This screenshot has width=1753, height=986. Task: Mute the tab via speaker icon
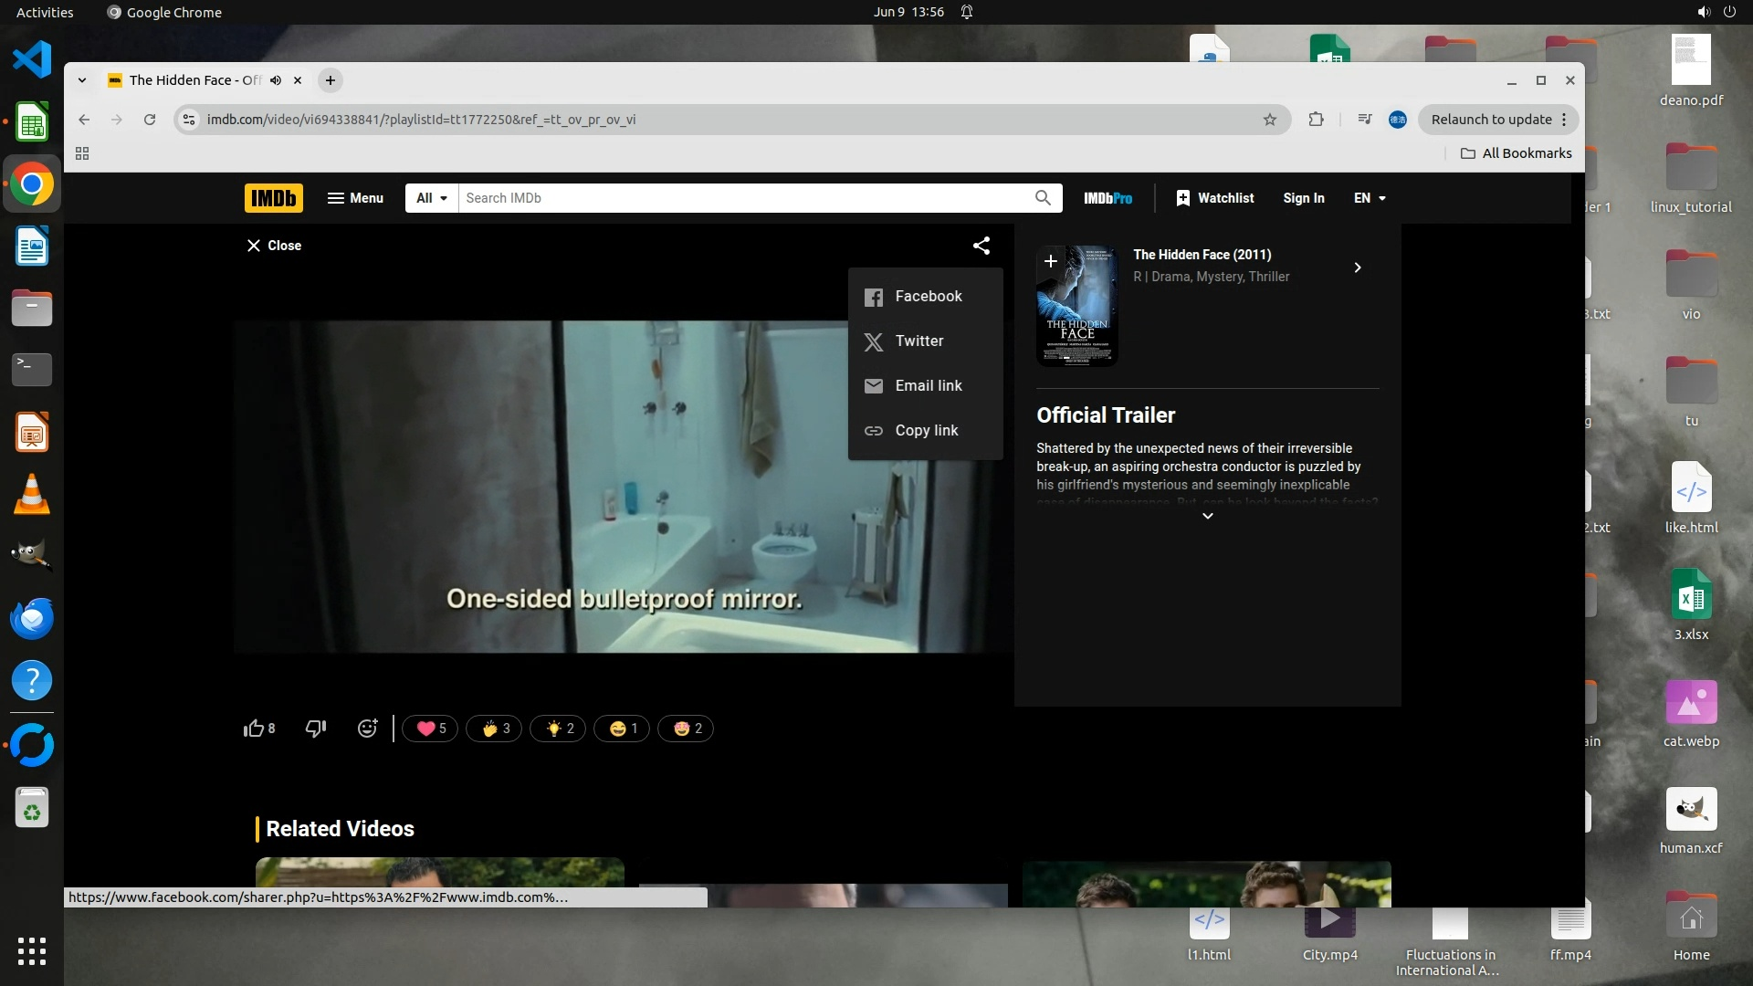point(276,80)
